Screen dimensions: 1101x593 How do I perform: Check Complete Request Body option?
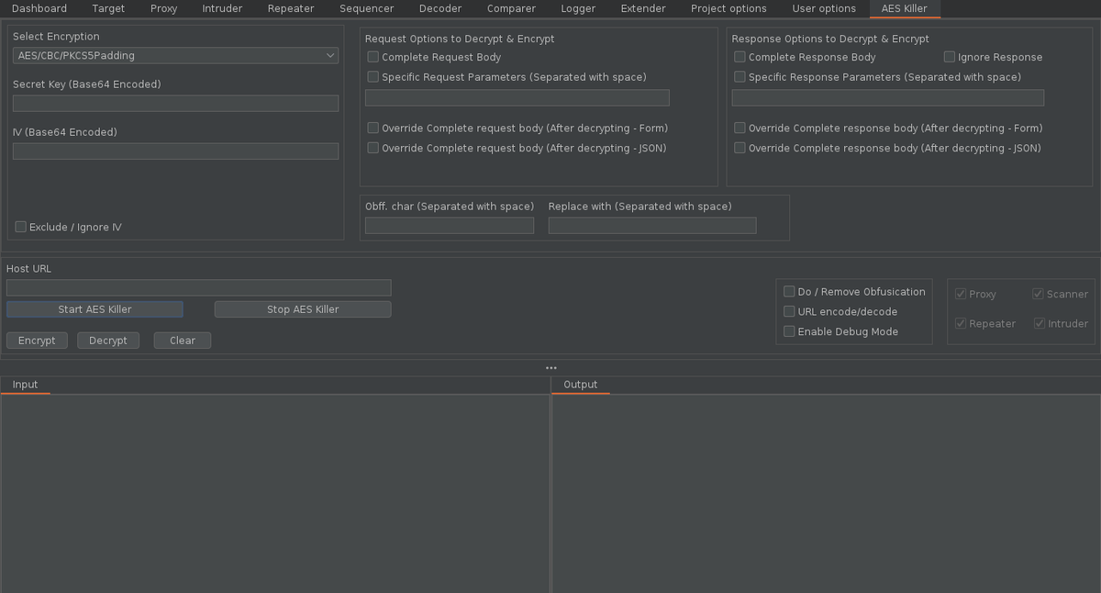[373, 57]
